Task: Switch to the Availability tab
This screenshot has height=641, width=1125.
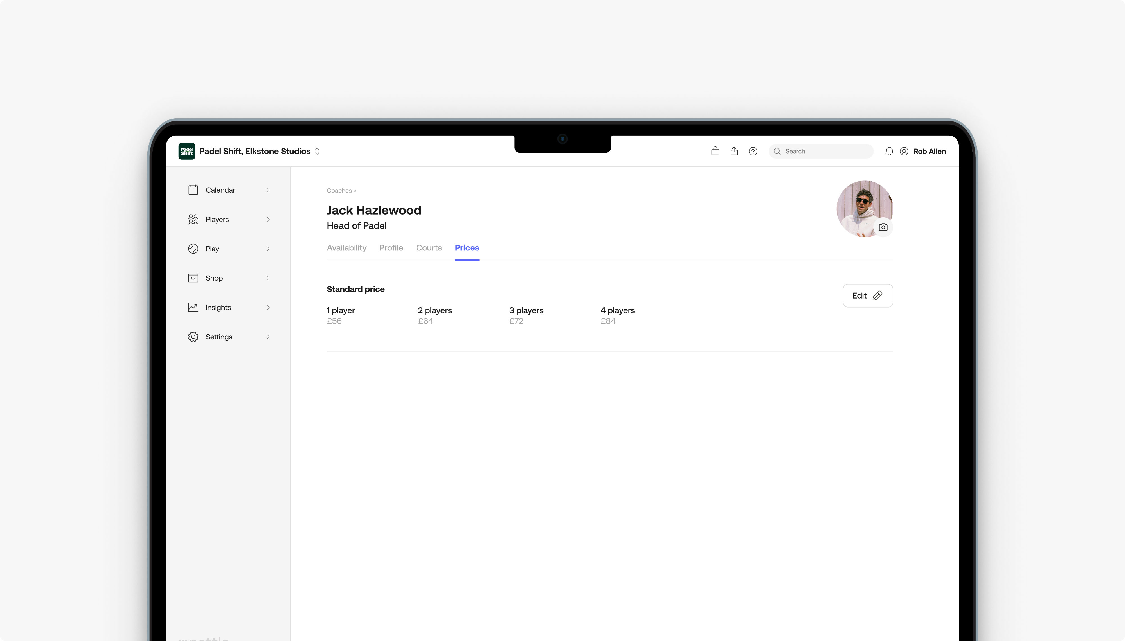Action: point(346,248)
